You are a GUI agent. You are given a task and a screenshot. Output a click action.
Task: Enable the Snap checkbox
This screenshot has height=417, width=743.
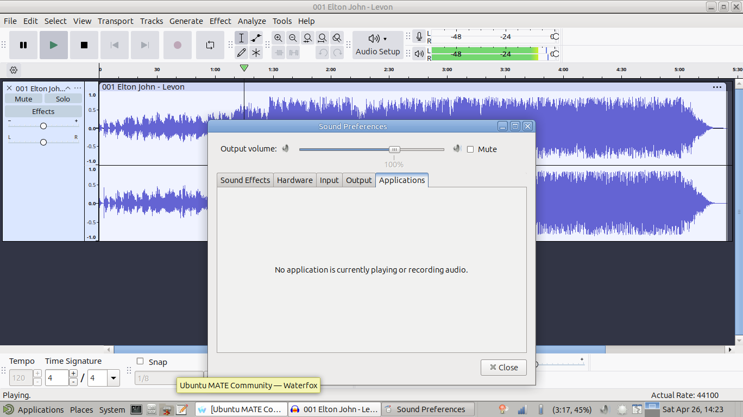(x=140, y=362)
